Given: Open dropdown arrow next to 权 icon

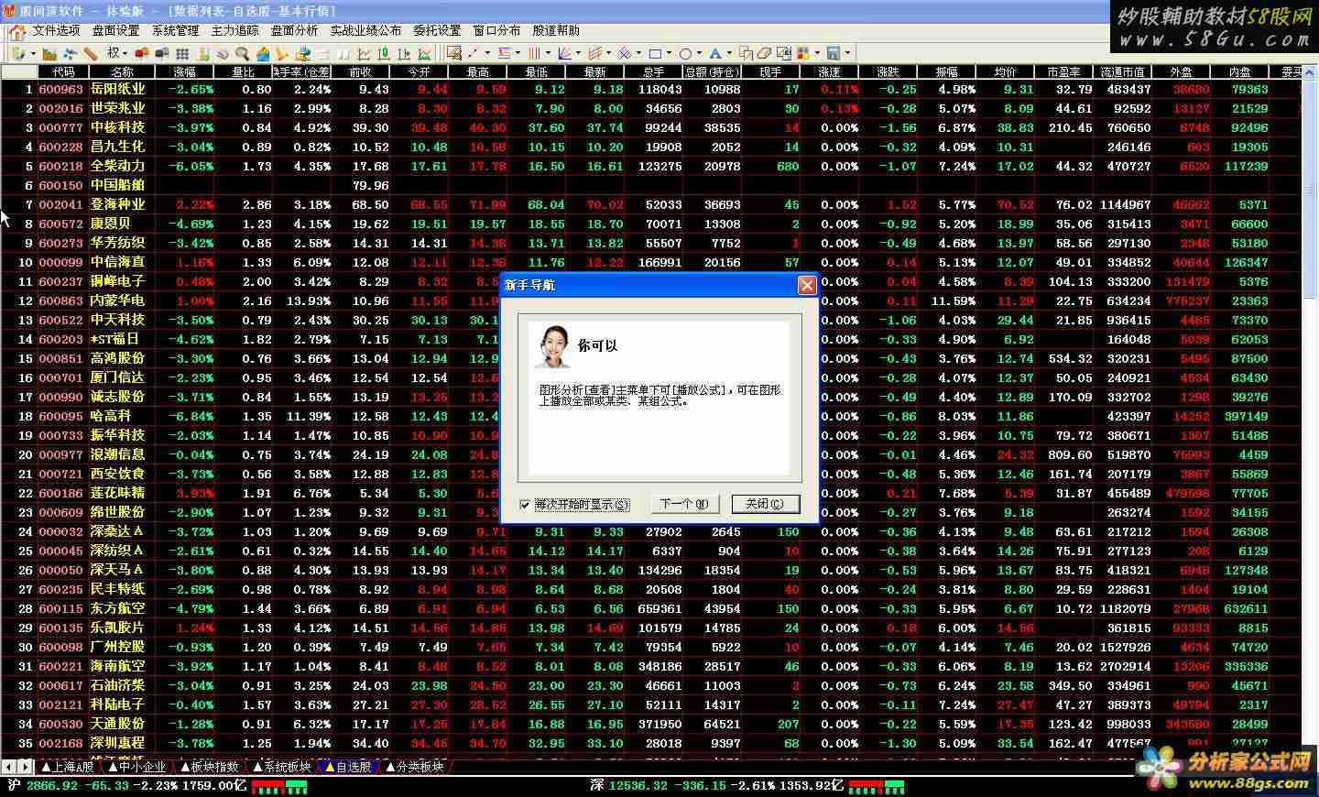Looking at the screenshot, I should point(125,53).
